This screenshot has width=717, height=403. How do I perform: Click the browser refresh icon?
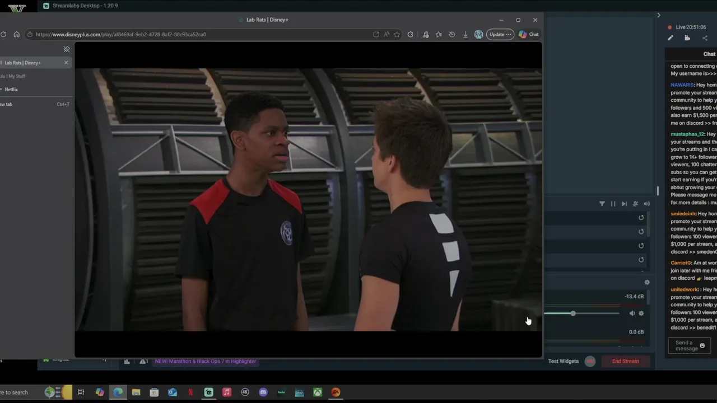pos(3,34)
